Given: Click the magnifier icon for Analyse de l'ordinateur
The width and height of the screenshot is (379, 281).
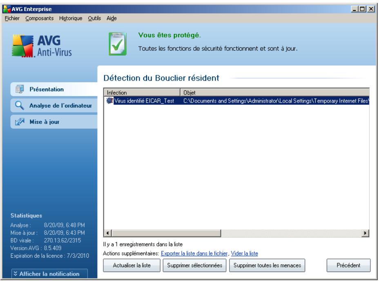Looking at the screenshot, I should point(19,106).
